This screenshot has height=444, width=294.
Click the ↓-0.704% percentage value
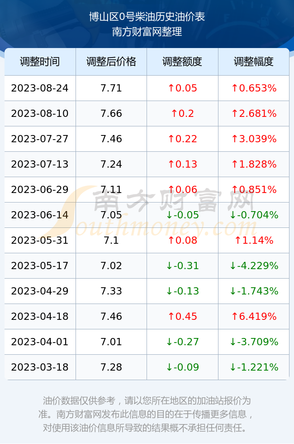[x=254, y=215]
